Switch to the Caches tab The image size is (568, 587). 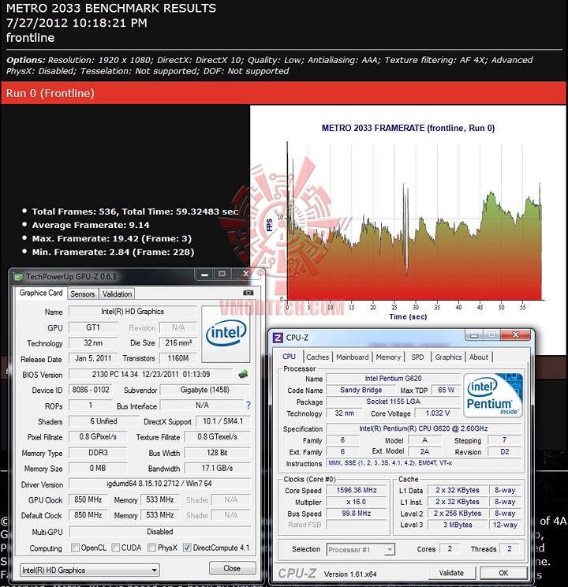coord(317,357)
